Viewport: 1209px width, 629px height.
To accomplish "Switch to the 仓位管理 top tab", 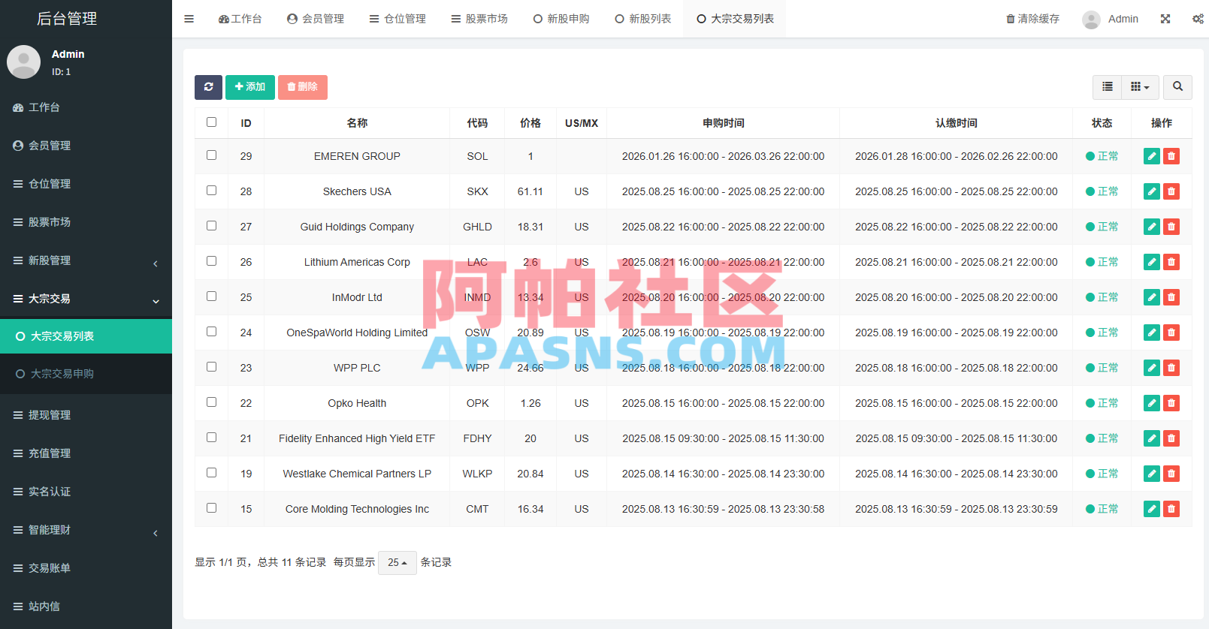I will point(397,19).
